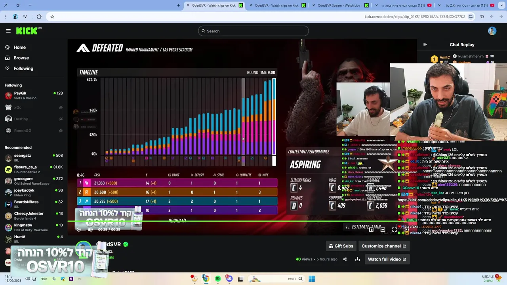Collapse the Chat Replay panel
Image resolution: width=507 pixels, height=285 pixels.
tap(425, 45)
